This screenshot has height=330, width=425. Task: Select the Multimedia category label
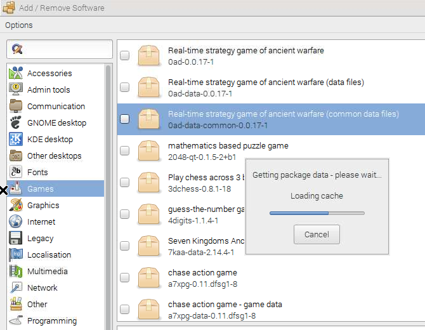(x=48, y=272)
